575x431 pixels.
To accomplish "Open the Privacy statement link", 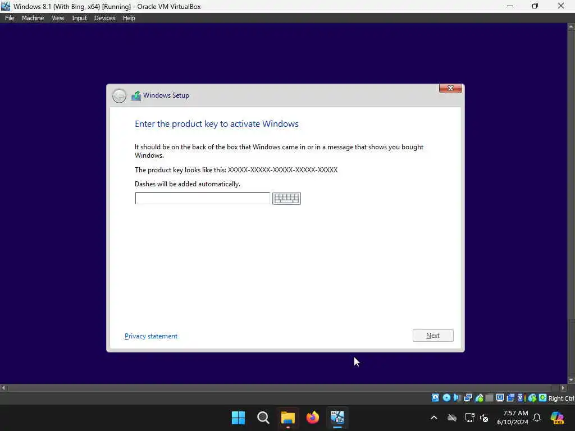I will coord(150,336).
